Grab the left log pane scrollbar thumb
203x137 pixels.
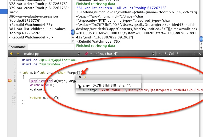click(x=73, y=32)
